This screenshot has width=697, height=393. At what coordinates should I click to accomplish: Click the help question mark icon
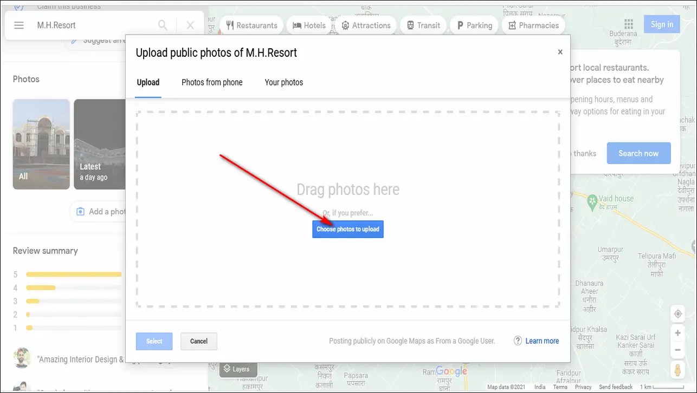518,341
